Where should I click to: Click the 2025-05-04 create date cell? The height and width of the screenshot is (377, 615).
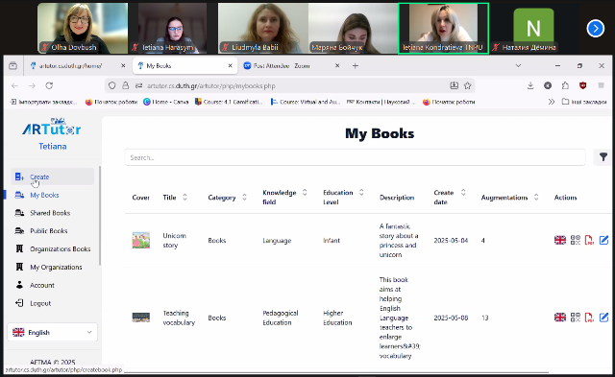[x=451, y=241]
